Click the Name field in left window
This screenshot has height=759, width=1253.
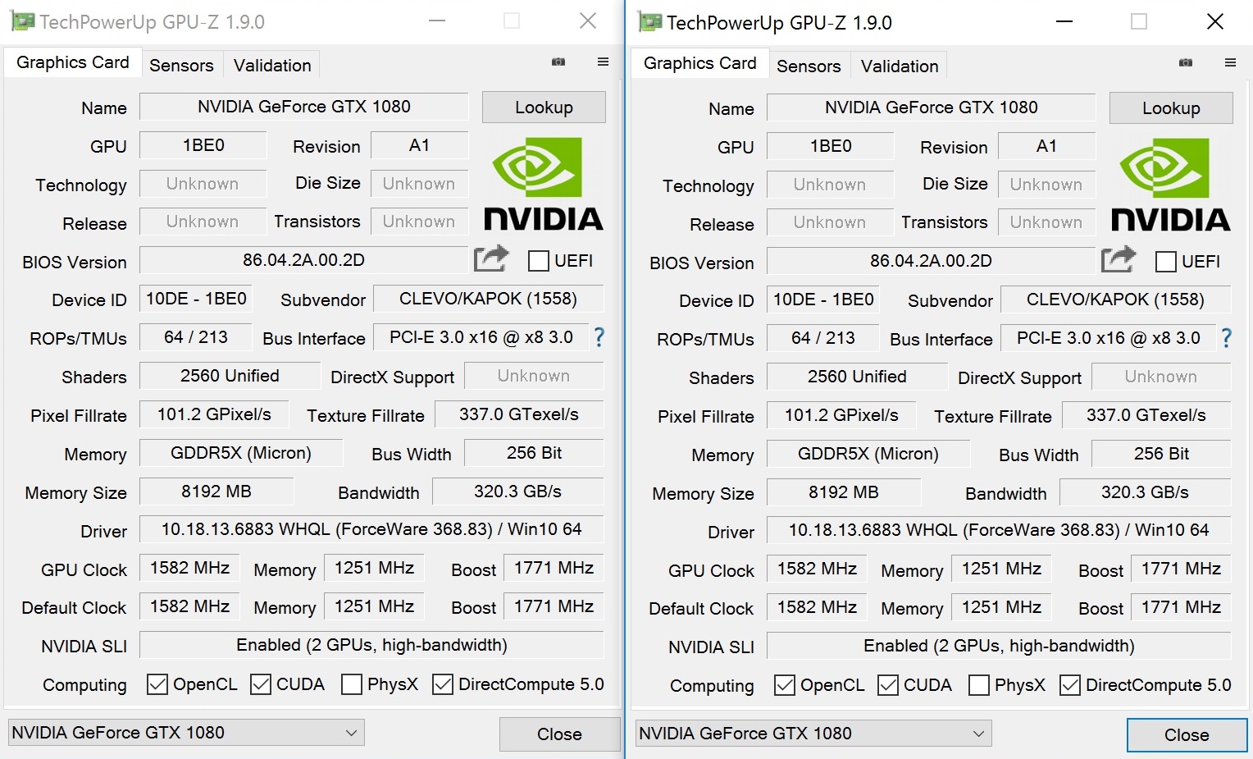click(304, 107)
